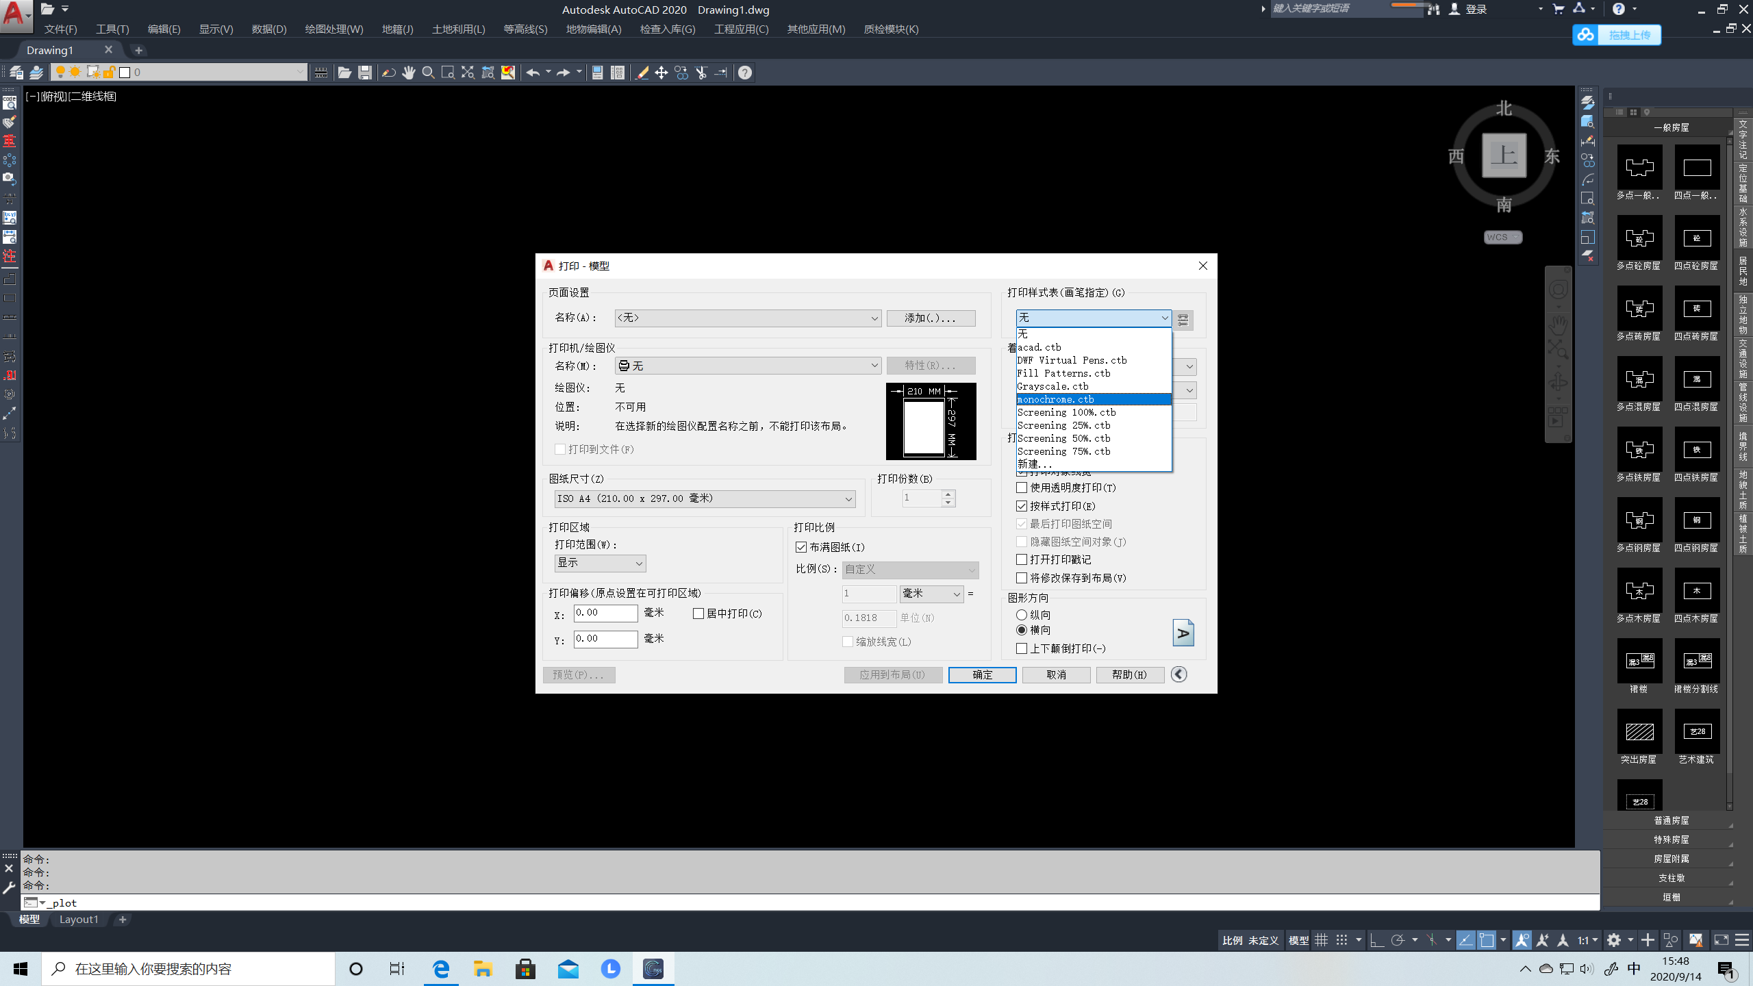Viewport: 1753px width, 986px height.
Task: Toggle 布满图纸 checkbox
Action: pos(801,547)
